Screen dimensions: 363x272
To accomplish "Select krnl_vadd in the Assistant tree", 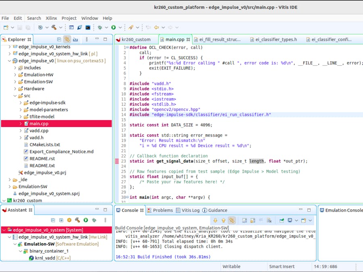I will [45, 258].
